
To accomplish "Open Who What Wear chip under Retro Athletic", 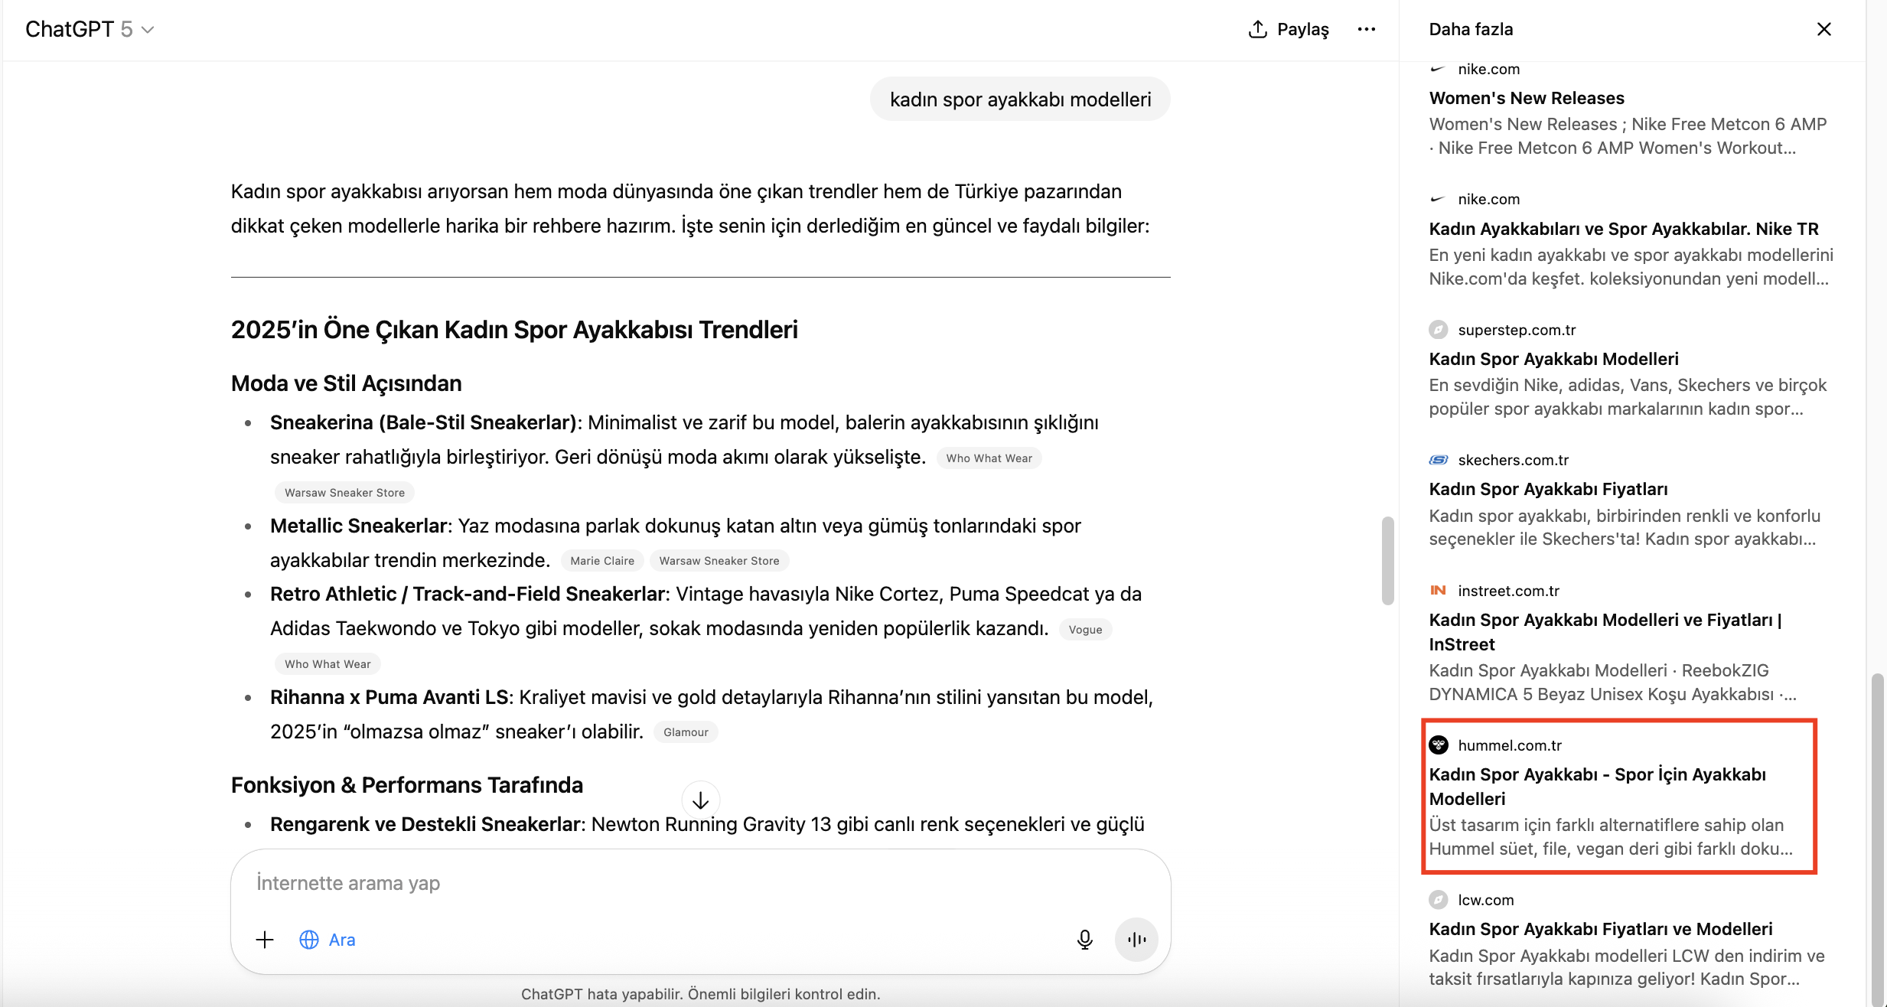I will (x=328, y=663).
